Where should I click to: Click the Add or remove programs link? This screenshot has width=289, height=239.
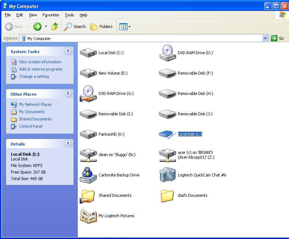40,69
